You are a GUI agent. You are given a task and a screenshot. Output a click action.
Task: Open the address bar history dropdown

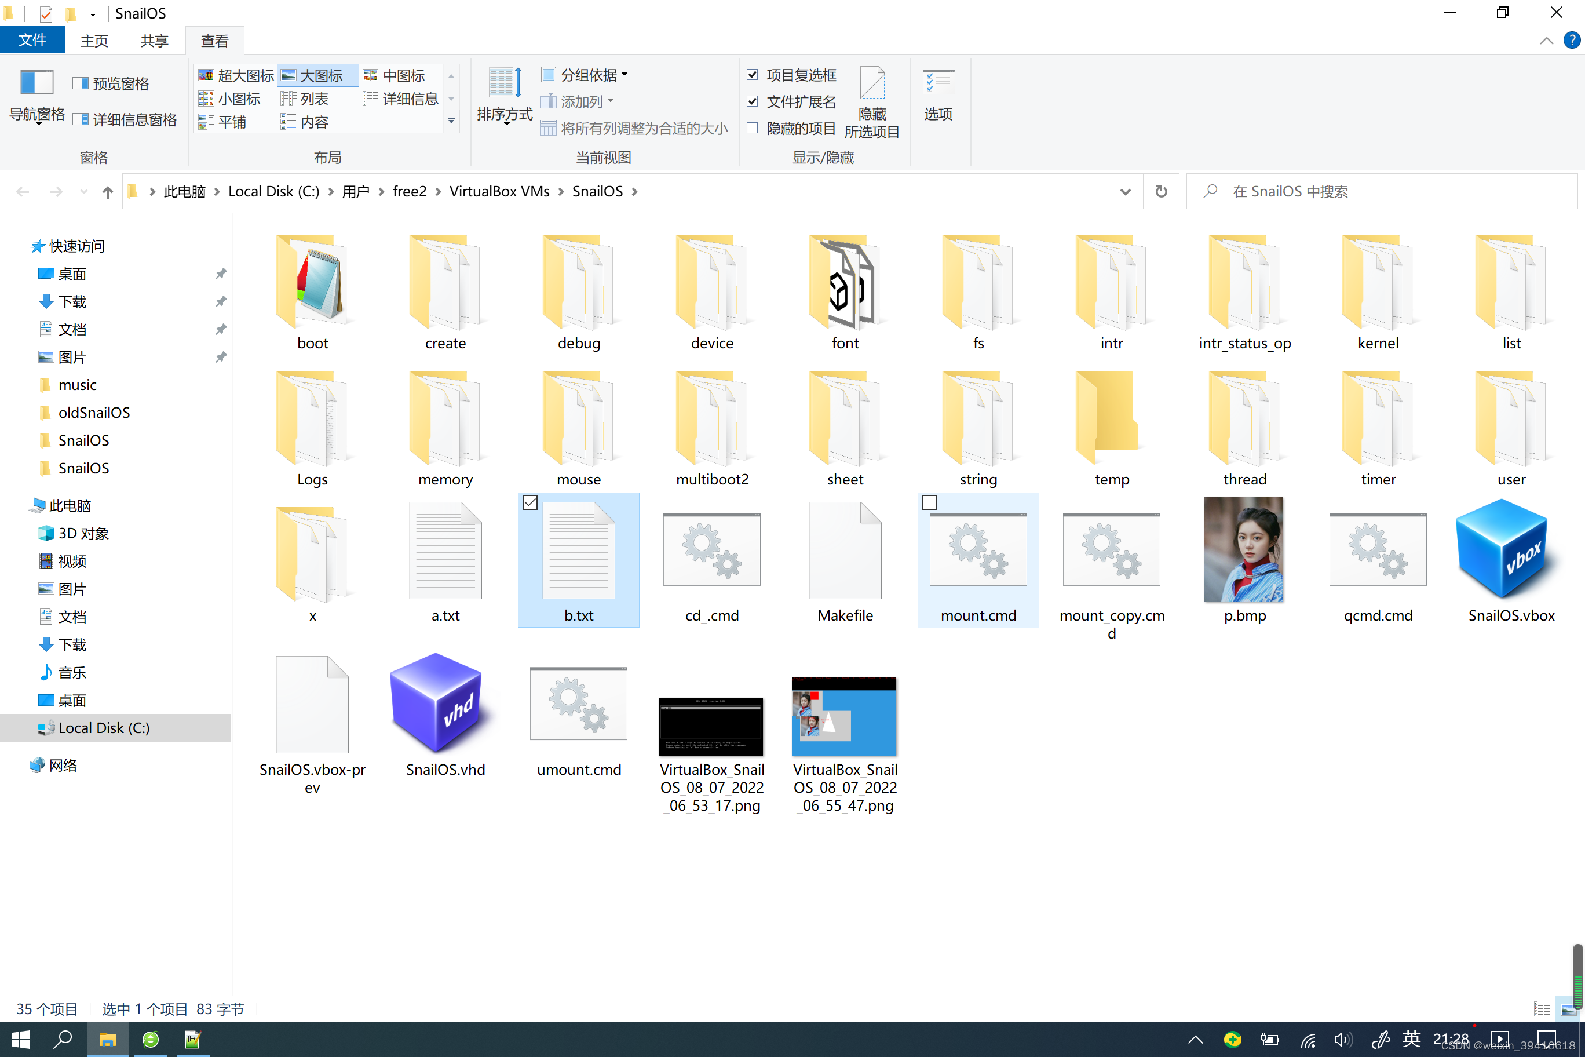coord(1124,191)
